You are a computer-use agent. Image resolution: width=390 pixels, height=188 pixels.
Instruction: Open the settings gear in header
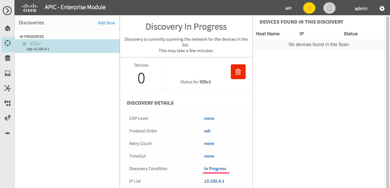(382, 8)
